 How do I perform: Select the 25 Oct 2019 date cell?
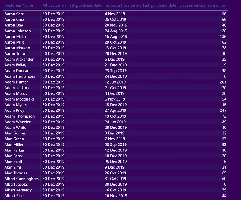[115, 20]
